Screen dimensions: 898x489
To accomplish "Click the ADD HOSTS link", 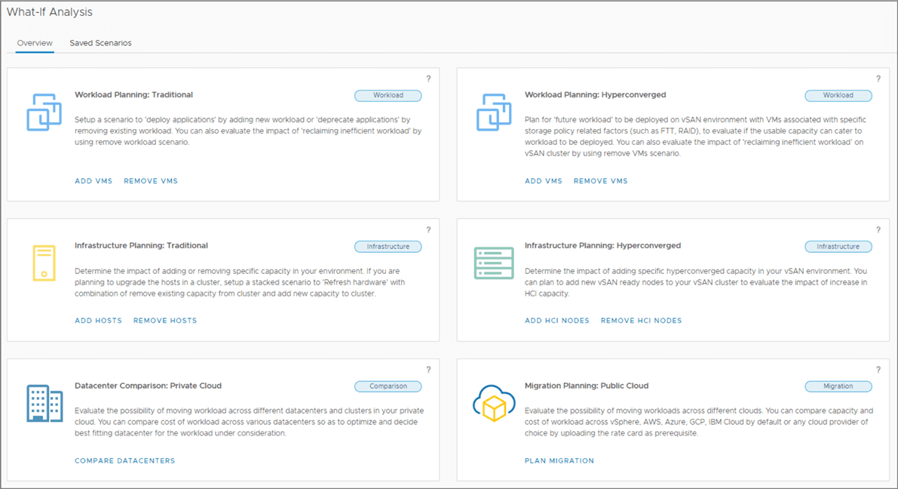I will click(x=98, y=321).
